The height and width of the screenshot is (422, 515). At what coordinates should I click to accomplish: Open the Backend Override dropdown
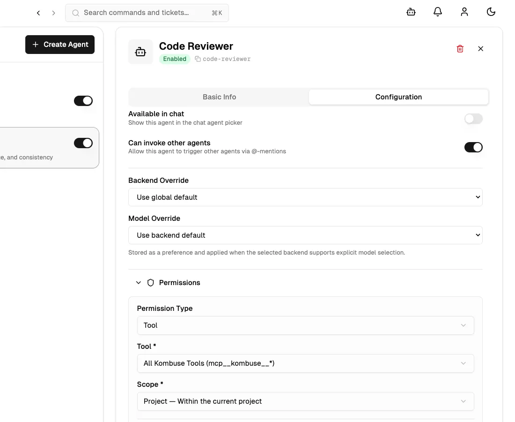pos(305,197)
